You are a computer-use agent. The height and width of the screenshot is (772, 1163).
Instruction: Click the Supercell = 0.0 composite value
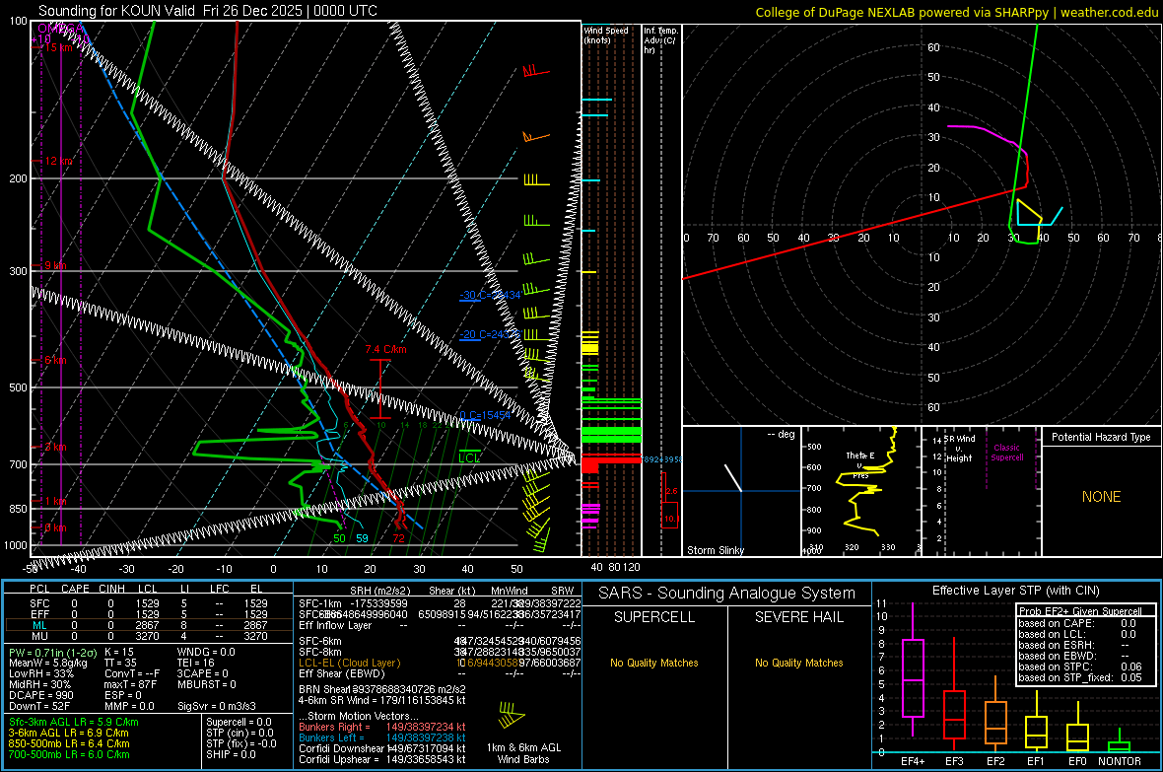click(x=239, y=722)
